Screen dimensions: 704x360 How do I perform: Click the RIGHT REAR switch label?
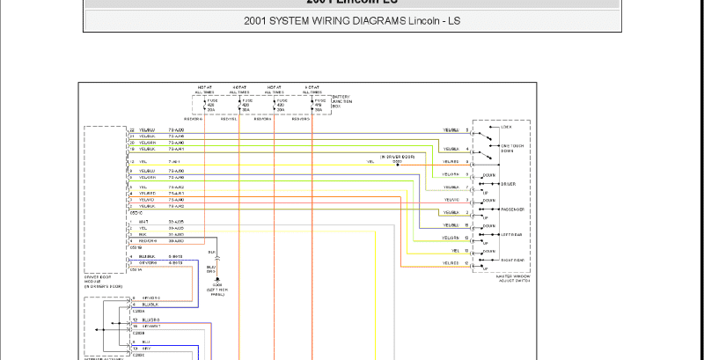point(512,260)
